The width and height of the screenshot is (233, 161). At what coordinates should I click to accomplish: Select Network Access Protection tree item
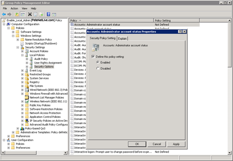[x=45, y=113]
